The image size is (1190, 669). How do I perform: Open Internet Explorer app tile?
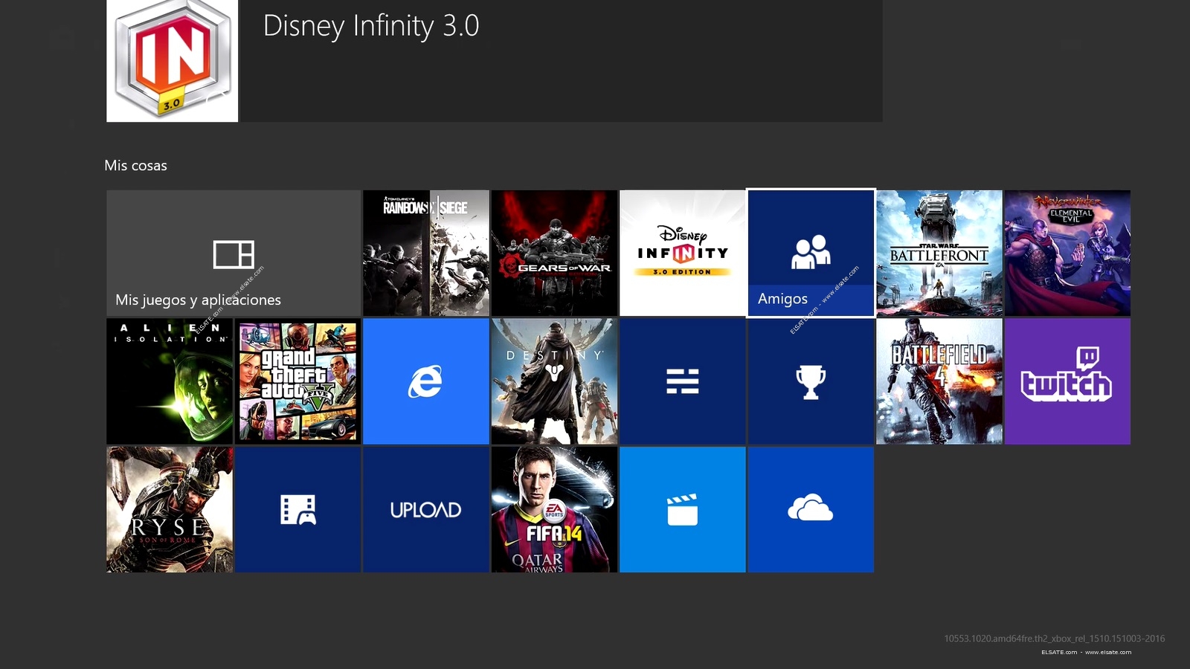point(426,381)
